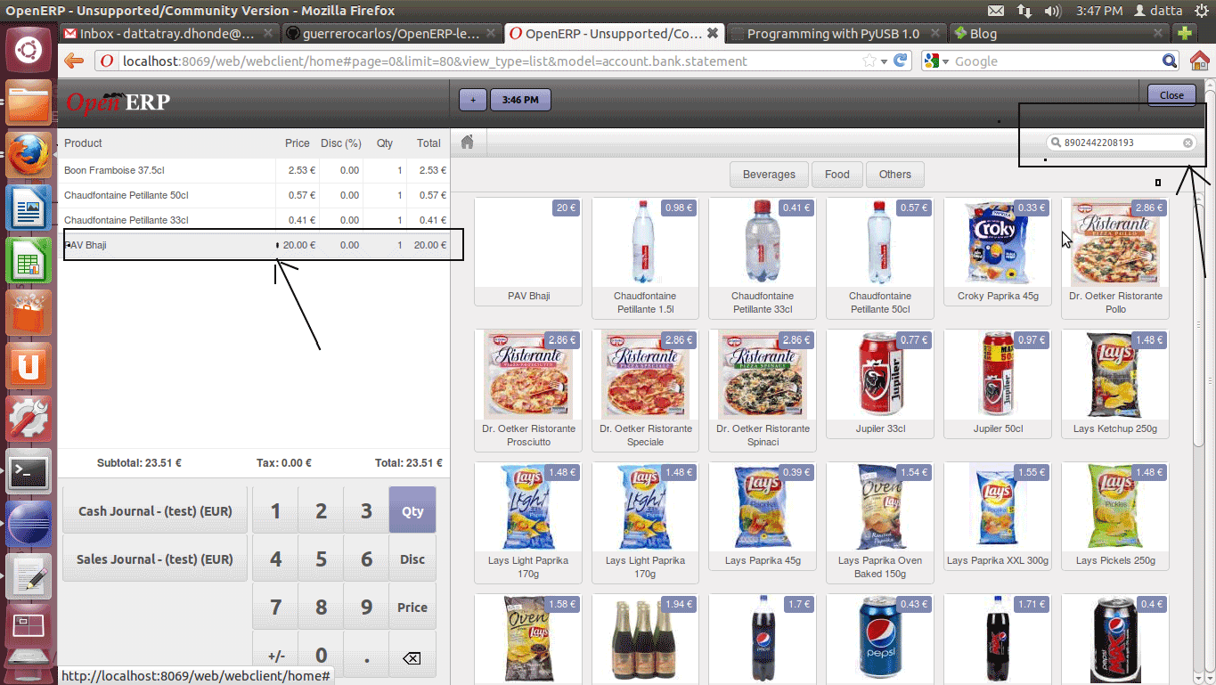Screen dimensions: 1216x685
Task: Click the backspace key on numpad
Action: point(412,657)
